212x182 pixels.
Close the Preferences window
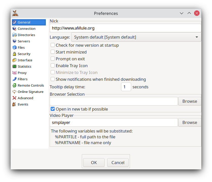click(197, 13)
